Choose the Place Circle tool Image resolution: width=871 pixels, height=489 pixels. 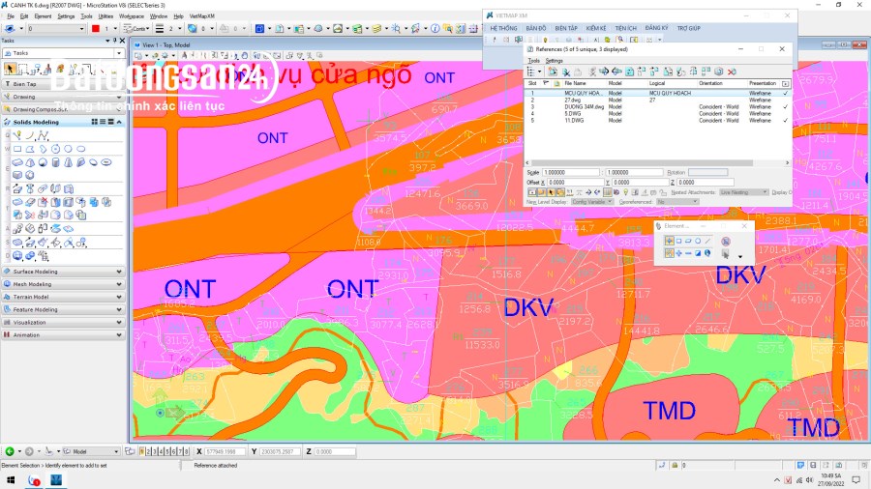coord(68,149)
